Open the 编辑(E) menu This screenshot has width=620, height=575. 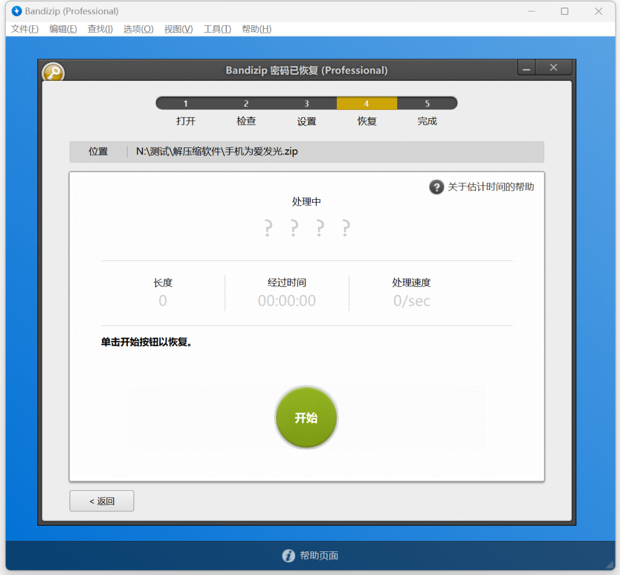(63, 29)
